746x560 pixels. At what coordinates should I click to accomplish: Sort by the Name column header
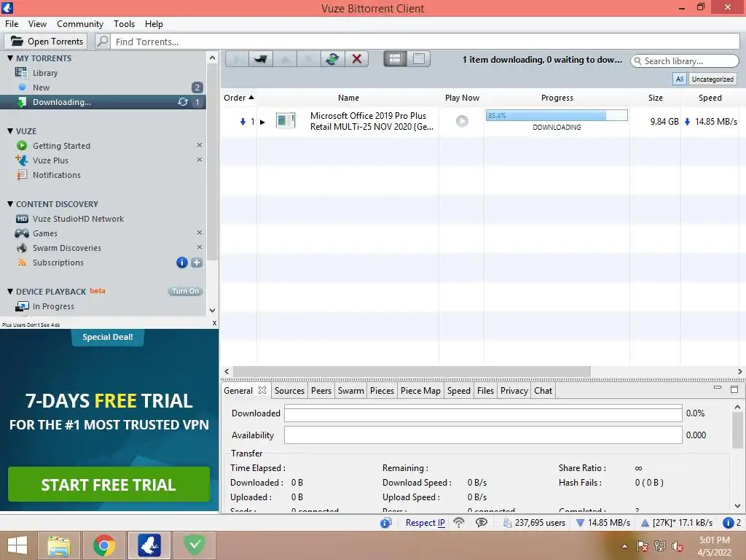[x=348, y=98]
